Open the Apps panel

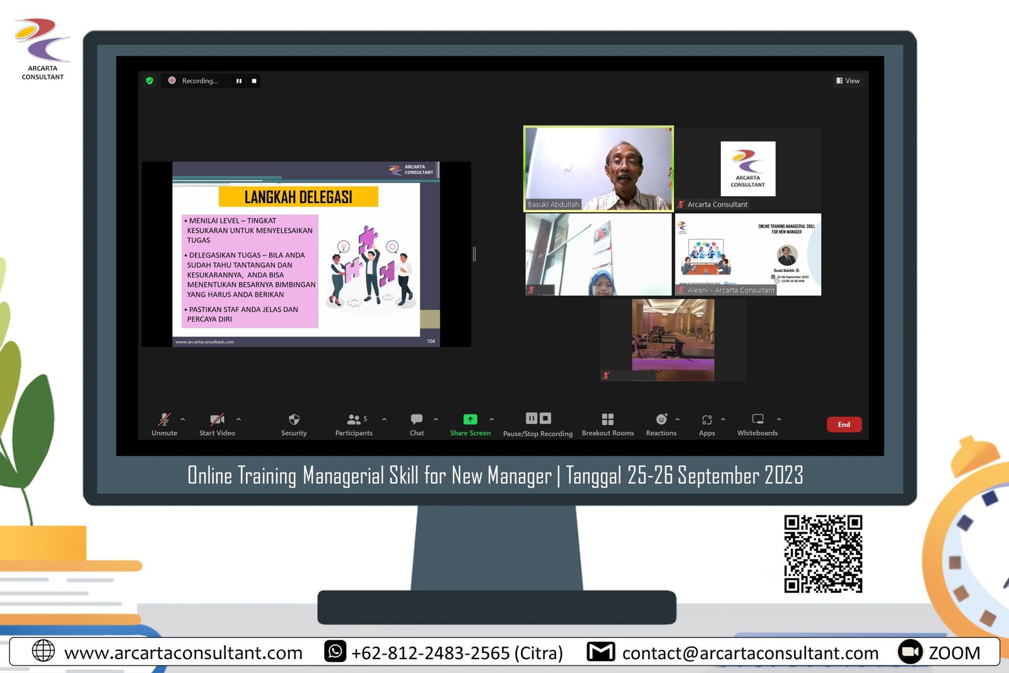707,420
